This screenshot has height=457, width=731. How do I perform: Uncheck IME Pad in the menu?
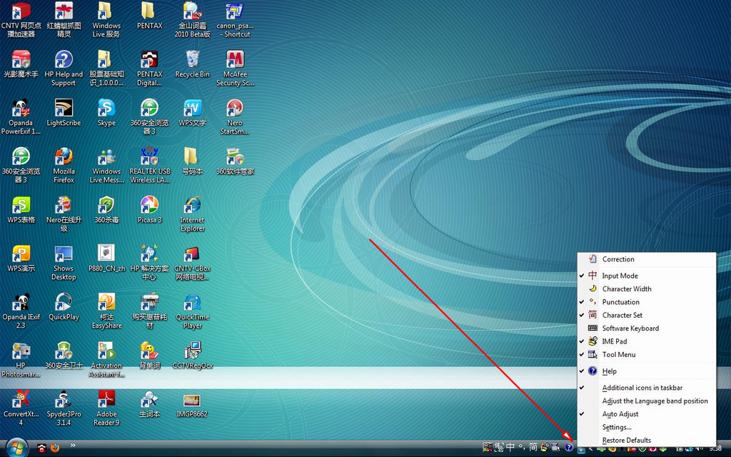pyautogui.click(x=646, y=341)
